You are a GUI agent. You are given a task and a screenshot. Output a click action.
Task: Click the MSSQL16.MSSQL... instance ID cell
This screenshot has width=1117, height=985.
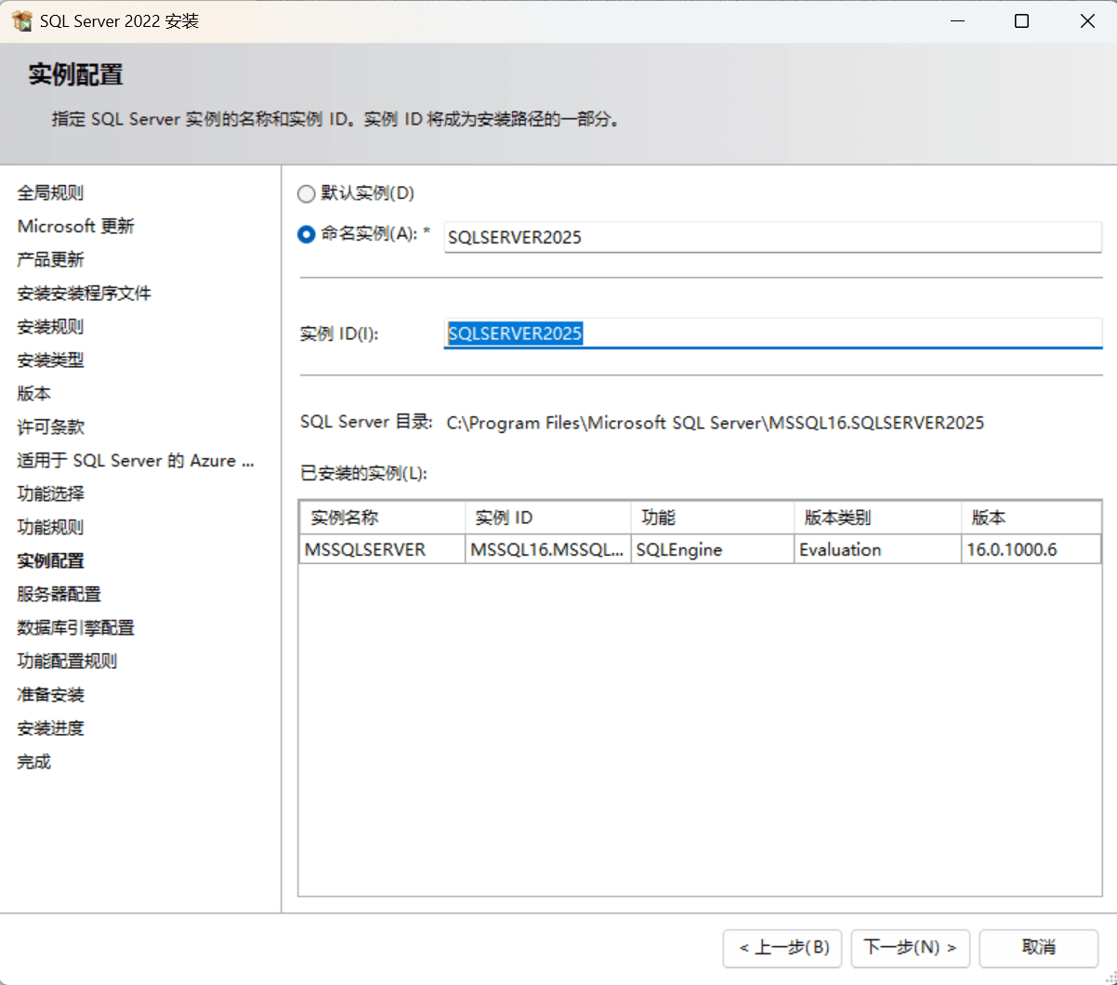[x=547, y=549]
